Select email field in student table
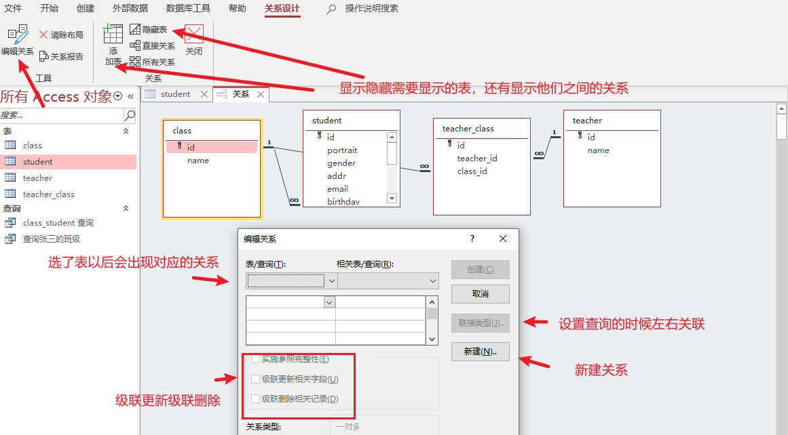 point(338,188)
